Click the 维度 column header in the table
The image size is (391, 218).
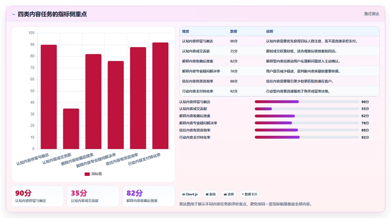186,32
